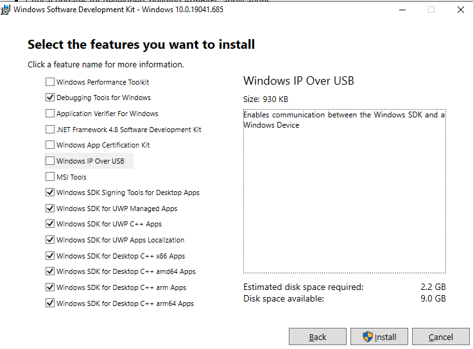This screenshot has width=473, height=349.
Task: Check the Windows App Certification Kit checkbox
Action: (x=50, y=145)
